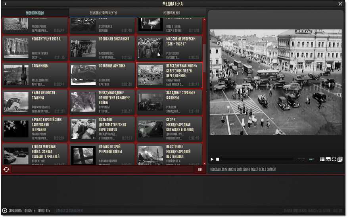
Task: Click the search input field below the clips
Action: (x=103, y=170)
